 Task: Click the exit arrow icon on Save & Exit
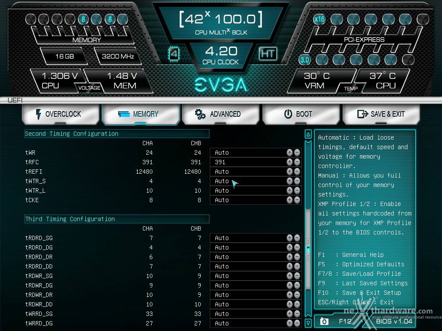[x=363, y=114]
